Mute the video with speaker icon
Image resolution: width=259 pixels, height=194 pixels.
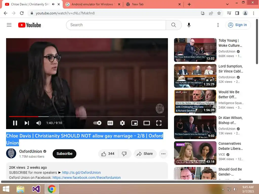tap(39, 123)
